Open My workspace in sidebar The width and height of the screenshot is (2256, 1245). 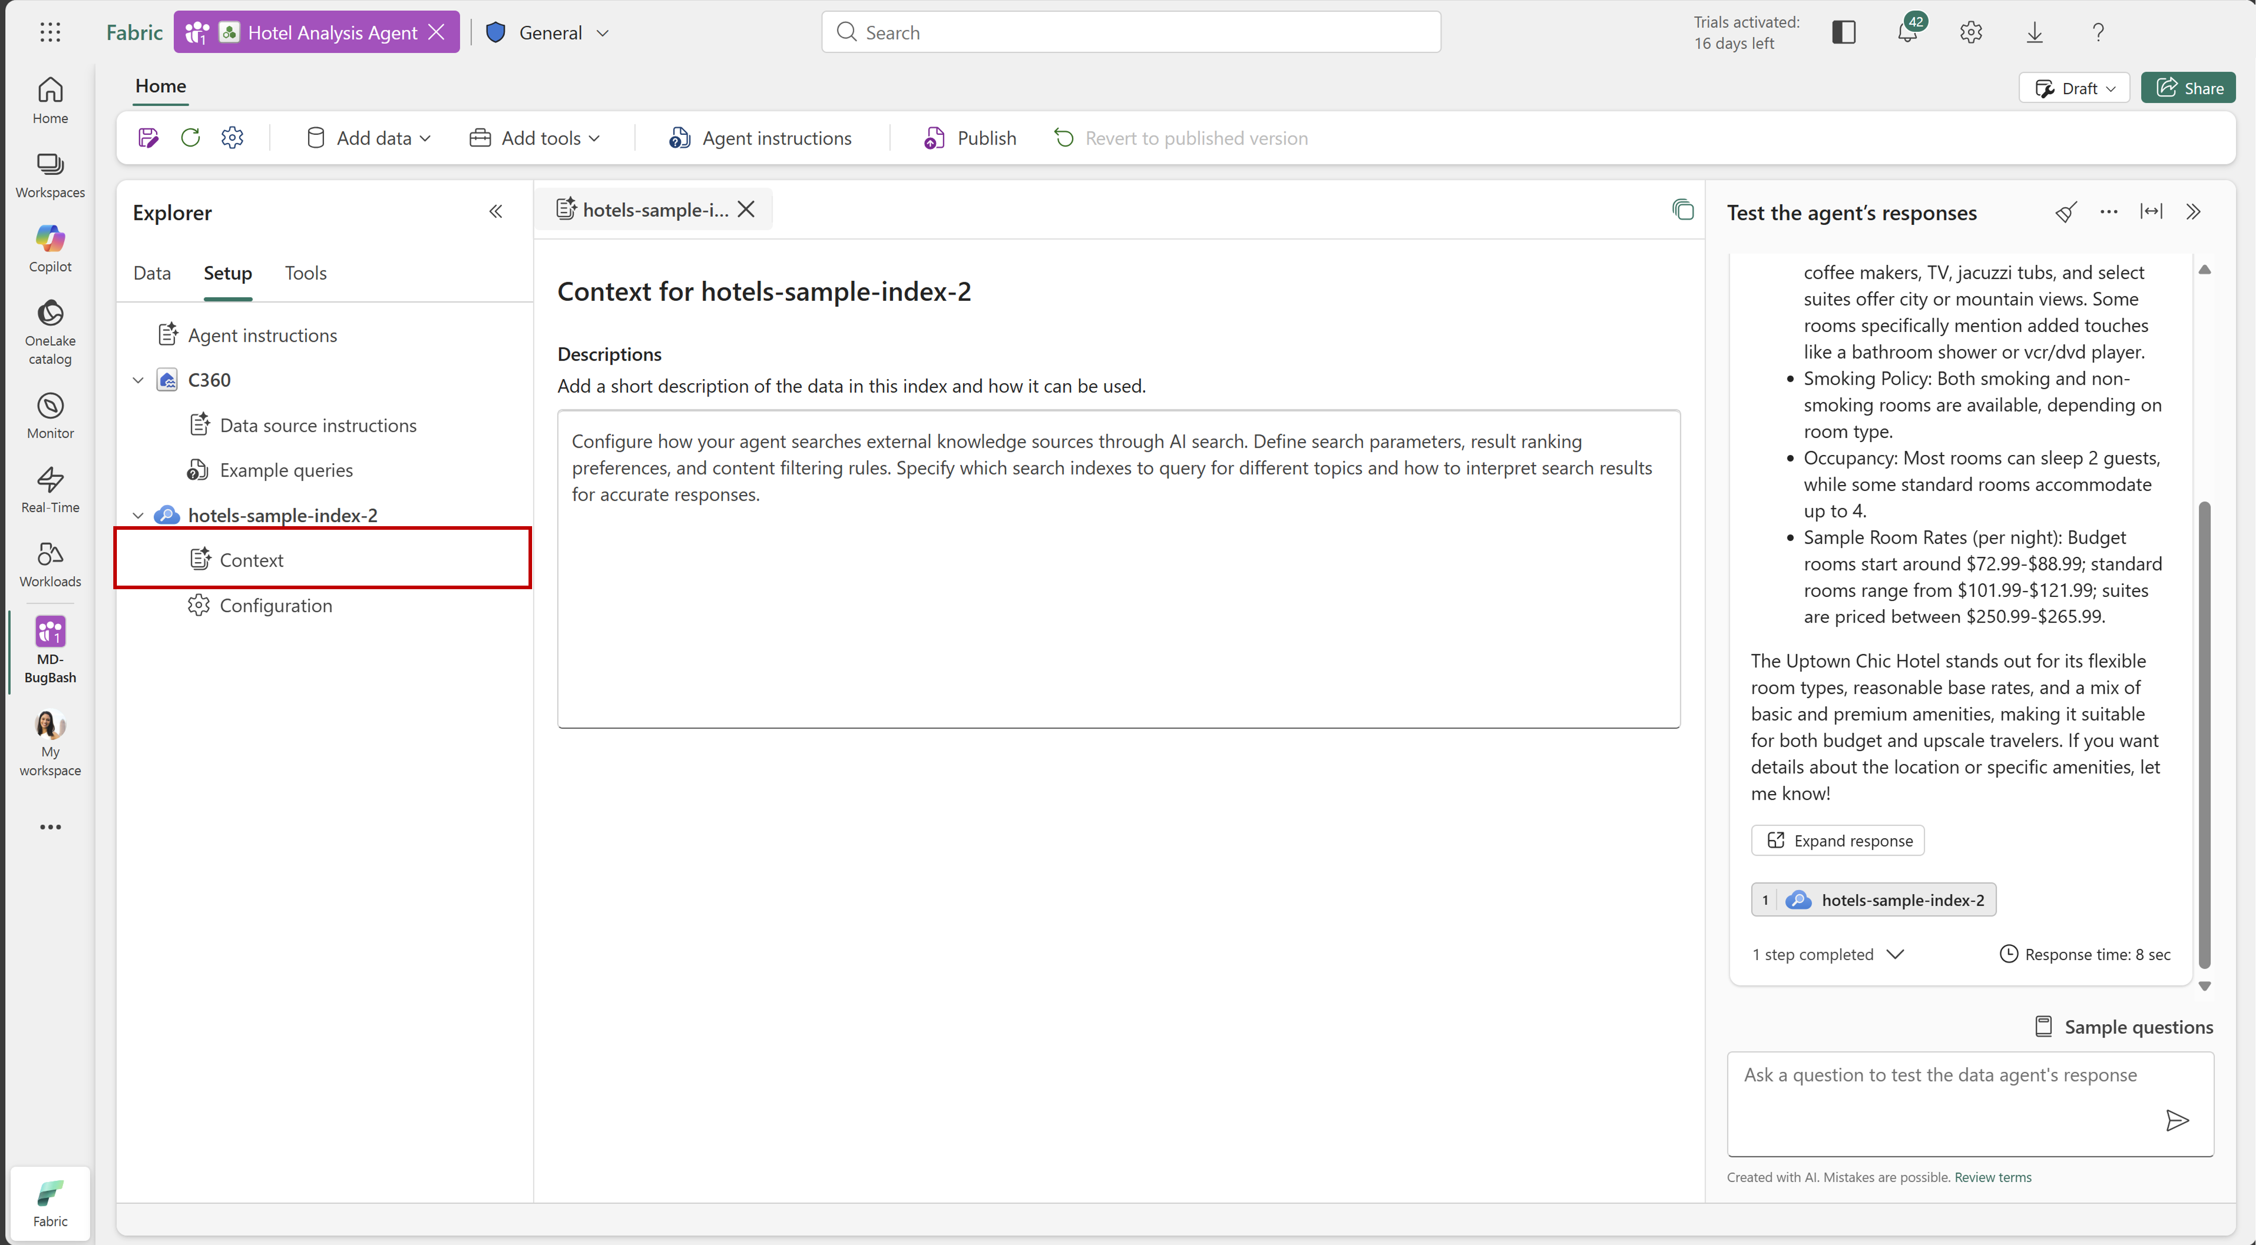click(50, 743)
